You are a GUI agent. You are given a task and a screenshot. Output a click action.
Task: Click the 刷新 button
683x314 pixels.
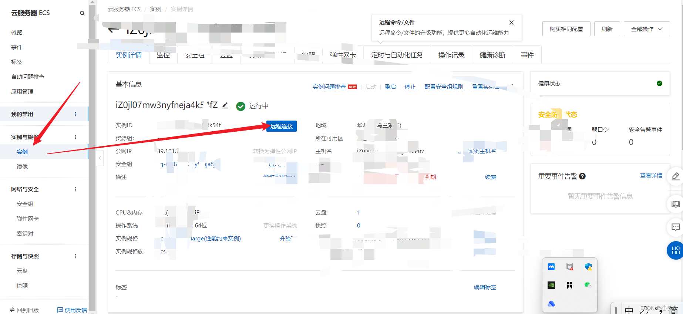point(607,29)
